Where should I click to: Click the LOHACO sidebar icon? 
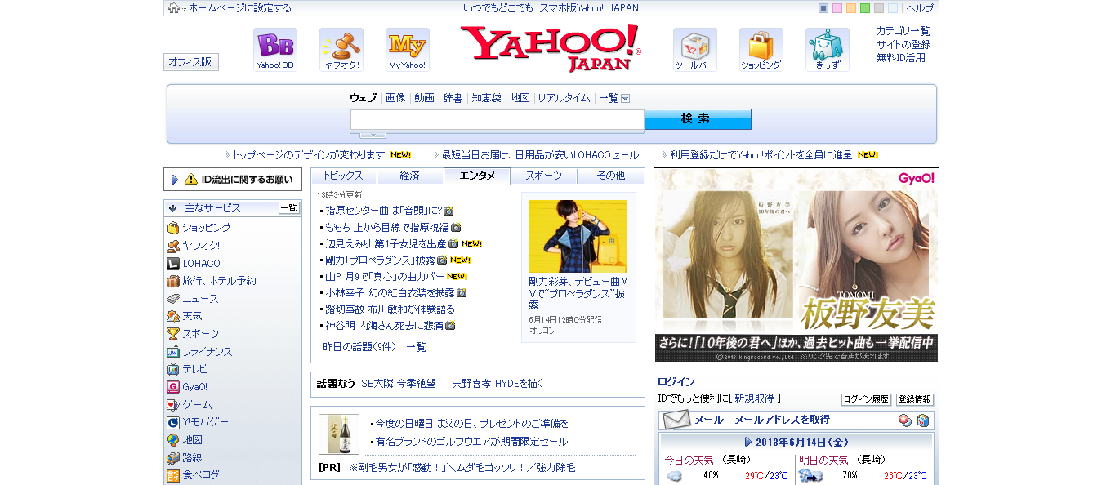tap(173, 264)
